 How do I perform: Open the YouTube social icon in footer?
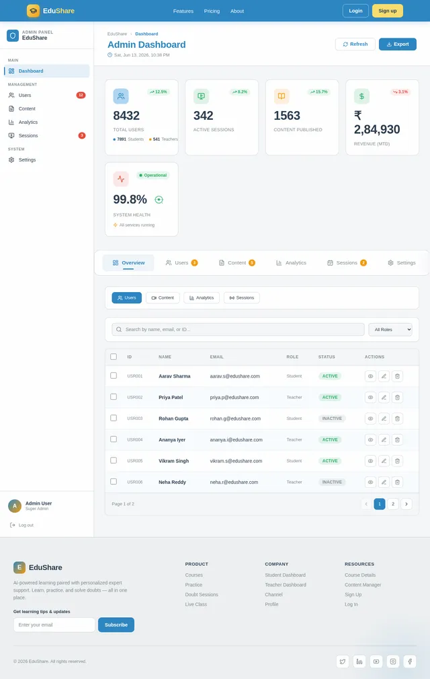coord(376,662)
